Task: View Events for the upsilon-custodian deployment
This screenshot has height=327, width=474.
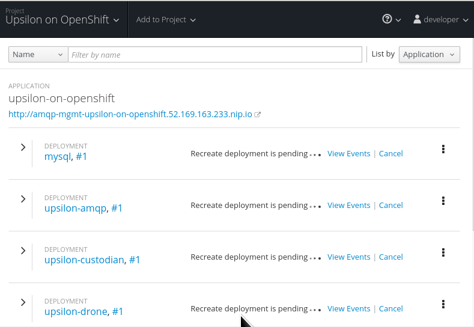Action: pyautogui.click(x=349, y=257)
